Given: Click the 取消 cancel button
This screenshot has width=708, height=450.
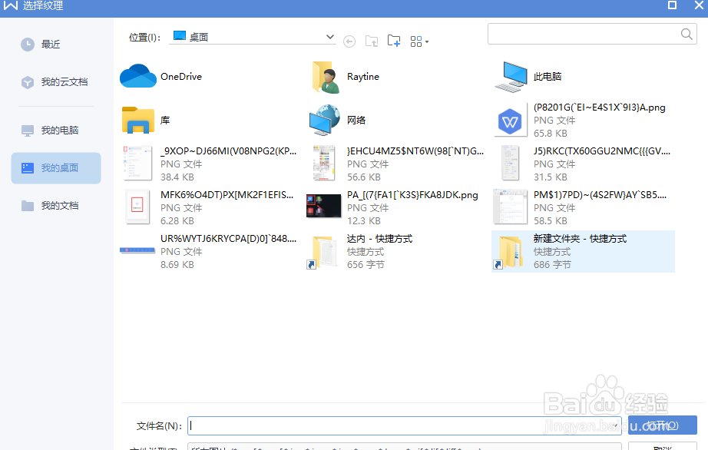Looking at the screenshot, I should pos(662,446).
